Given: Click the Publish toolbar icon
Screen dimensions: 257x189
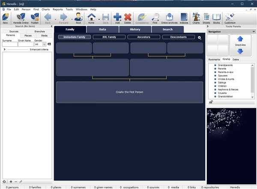Looking at the screenshot, I should (35, 18).
